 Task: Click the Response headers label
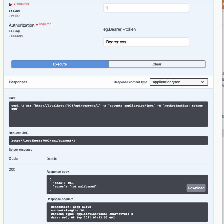60,199
